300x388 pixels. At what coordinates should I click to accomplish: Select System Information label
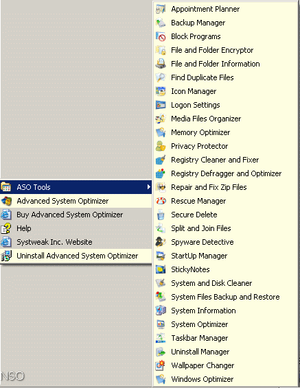203,311
